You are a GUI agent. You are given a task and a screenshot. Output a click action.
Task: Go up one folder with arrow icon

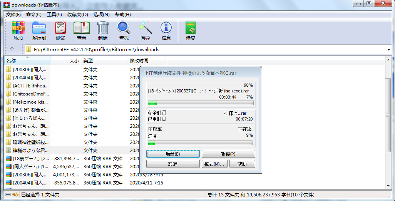[x=12, y=49]
